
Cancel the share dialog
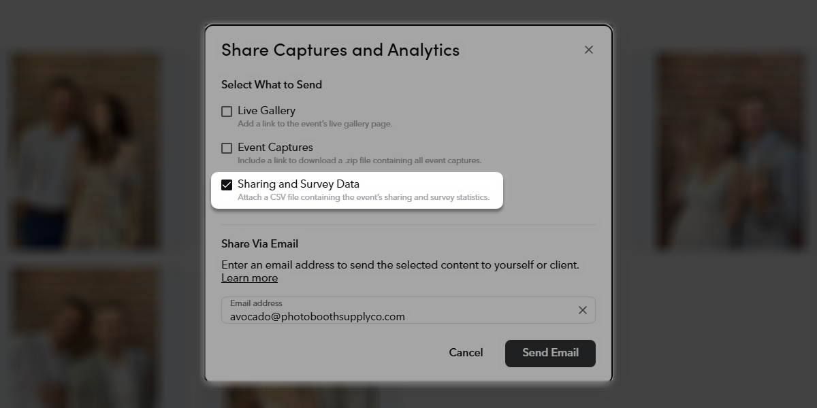click(x=466, y=353)
